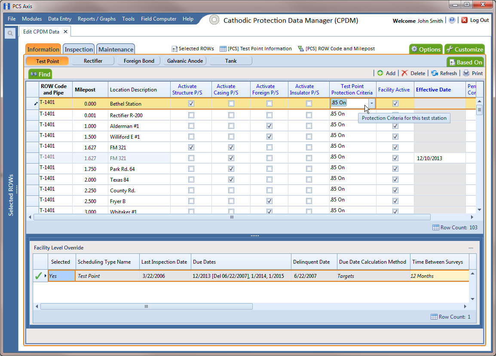Sort by the Milepost column header
Image resolution: width=496 pixels, height=356 pixels.
[90, 90]
